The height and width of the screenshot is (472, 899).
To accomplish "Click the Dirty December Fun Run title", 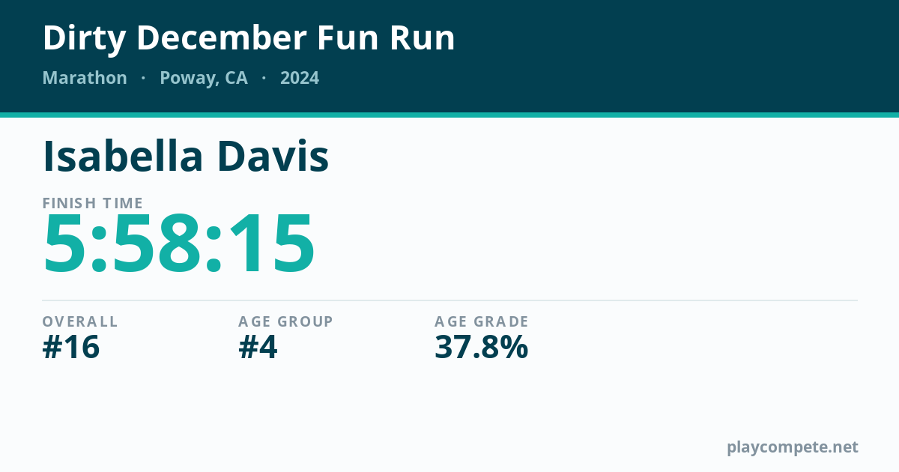I will (249, 38).
